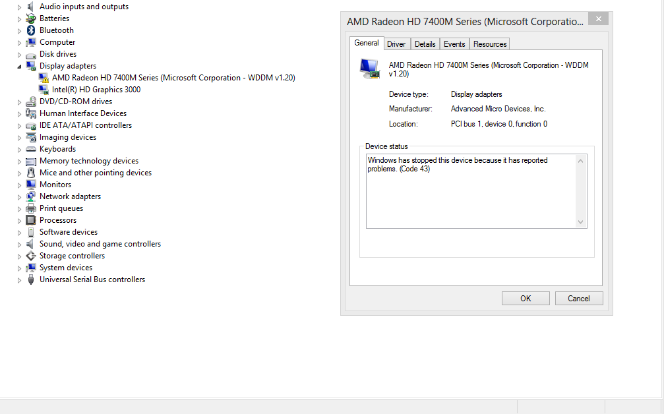
Task: Click the Storage controllers icon
Action: point(30,256)
